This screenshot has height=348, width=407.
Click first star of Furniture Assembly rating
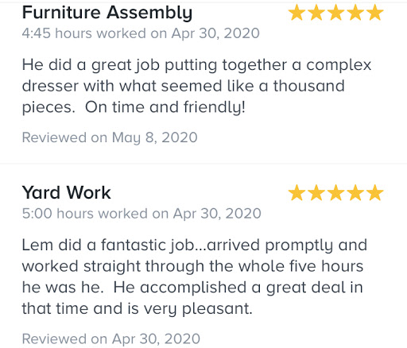297,13
